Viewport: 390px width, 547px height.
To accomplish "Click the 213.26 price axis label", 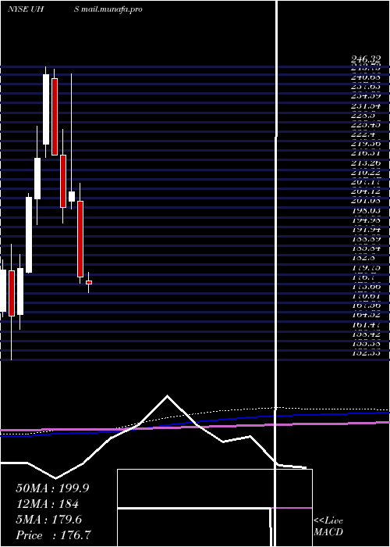I will click(x=366, y=163).
